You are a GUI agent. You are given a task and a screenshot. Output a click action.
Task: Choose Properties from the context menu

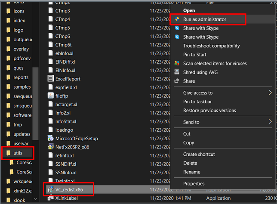pyautogui.click(x=194, y=184)
